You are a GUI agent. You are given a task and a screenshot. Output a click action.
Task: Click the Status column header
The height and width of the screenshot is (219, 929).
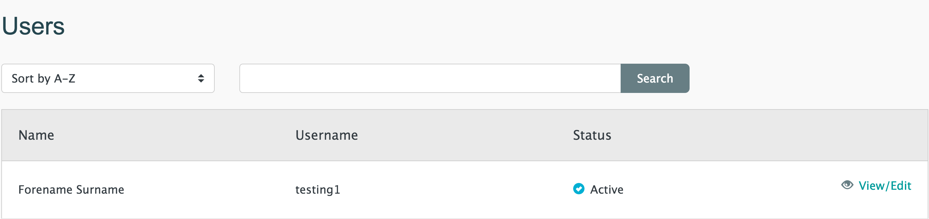[x=592, y=135]
